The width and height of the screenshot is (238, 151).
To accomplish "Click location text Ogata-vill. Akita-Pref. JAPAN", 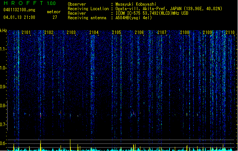I will 148,9.
